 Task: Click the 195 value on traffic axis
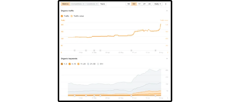(62, 32)
